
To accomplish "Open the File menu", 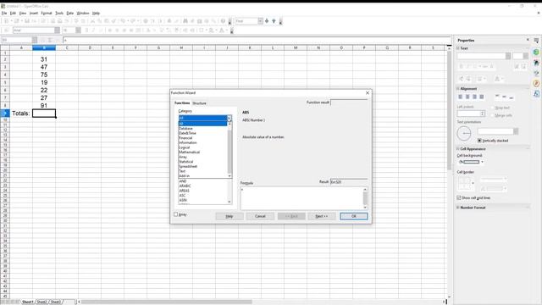I will click(4, 14).
